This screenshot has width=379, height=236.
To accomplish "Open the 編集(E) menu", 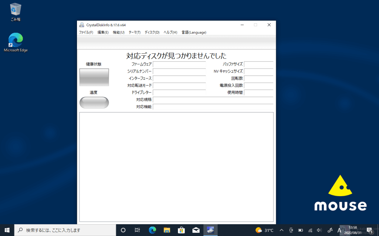I will coord(103,32).
